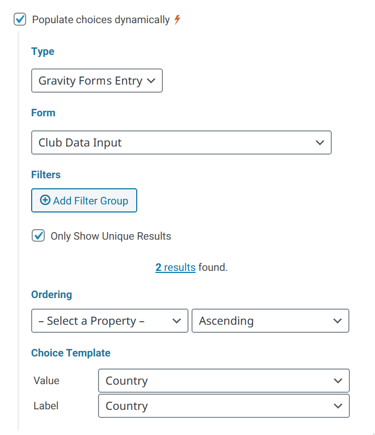Click the plus circle icon in Add Filter Group
Viewport: 375px width, 435px height.
pyautogui.click(x=45, y=200)
